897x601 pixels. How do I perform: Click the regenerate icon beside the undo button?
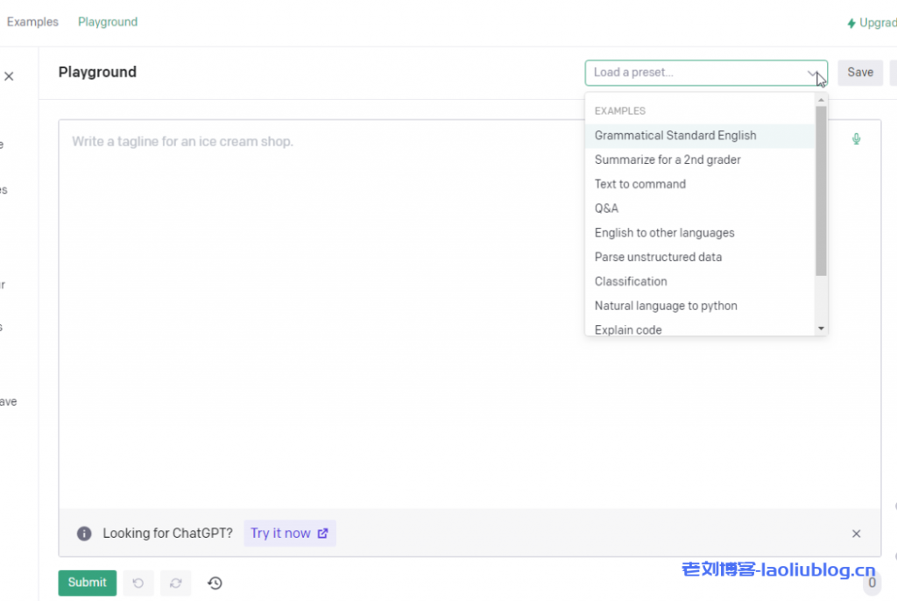(x=175, y=583)
